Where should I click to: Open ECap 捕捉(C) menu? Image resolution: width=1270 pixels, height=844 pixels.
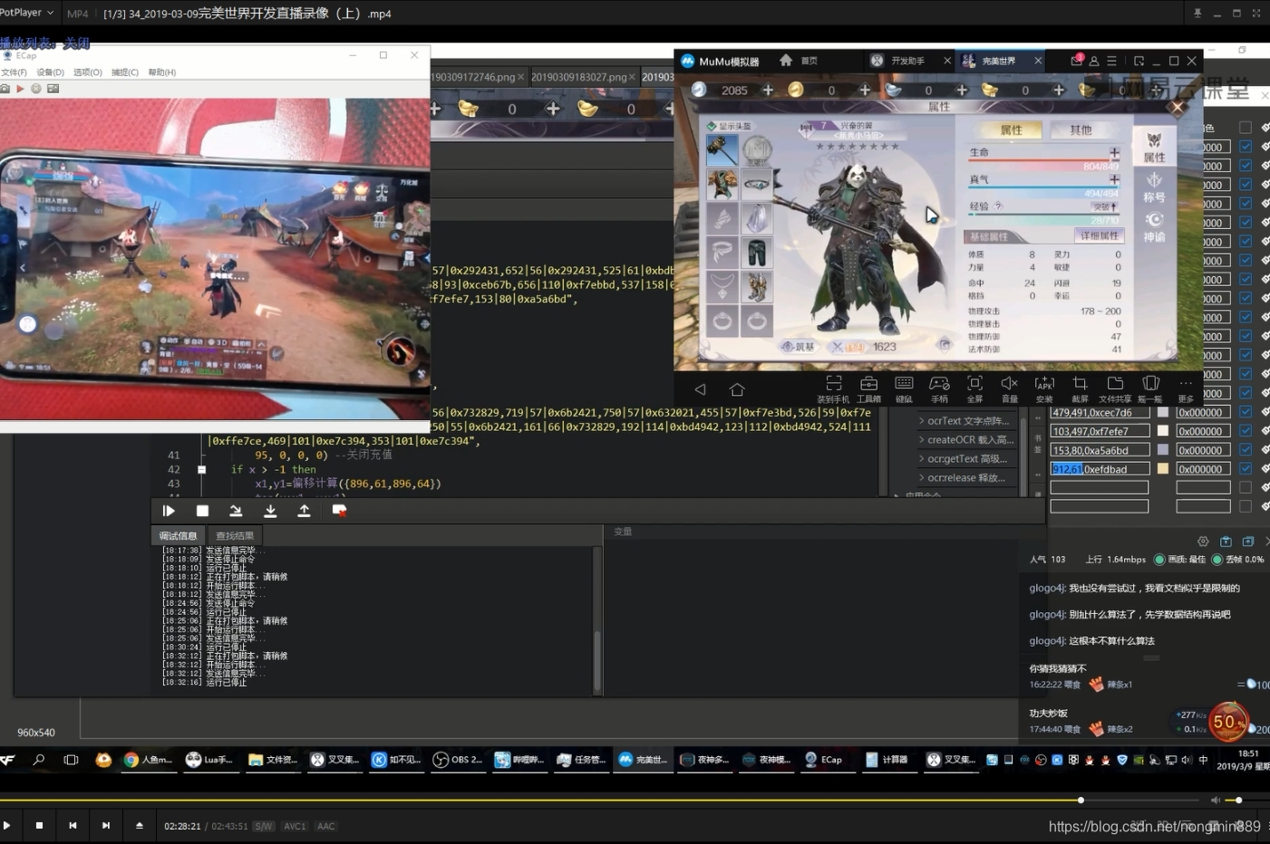125,72
